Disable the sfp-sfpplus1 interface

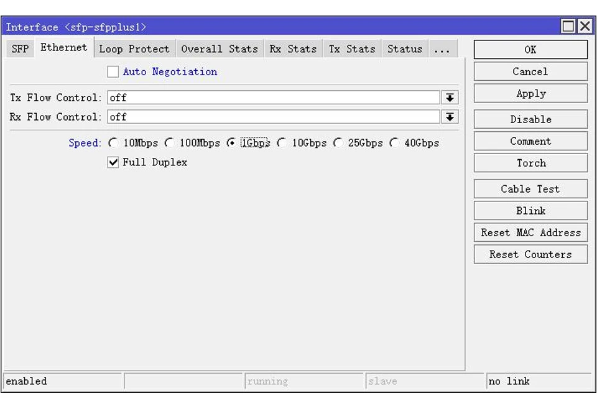click(x=530, y=119)
